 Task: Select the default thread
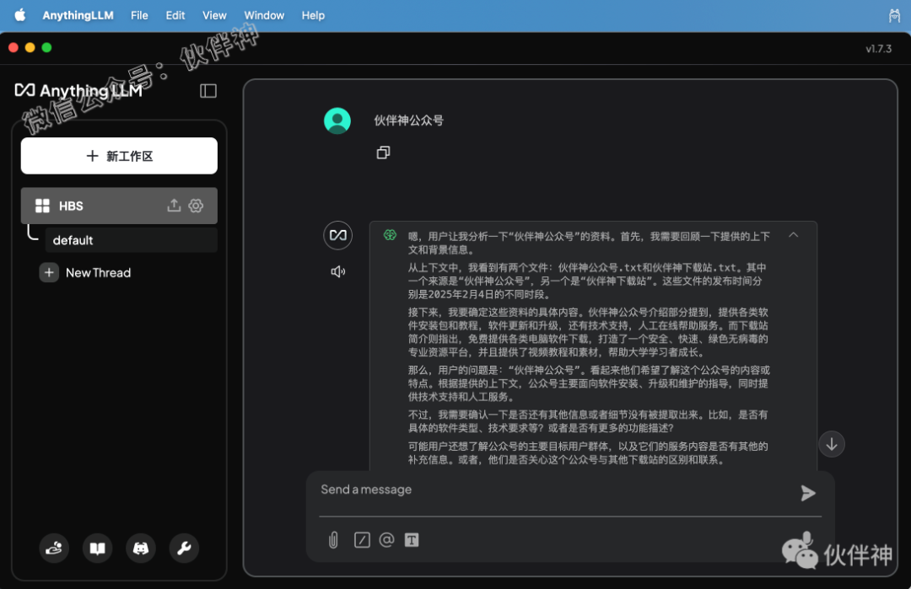[132, 240]
